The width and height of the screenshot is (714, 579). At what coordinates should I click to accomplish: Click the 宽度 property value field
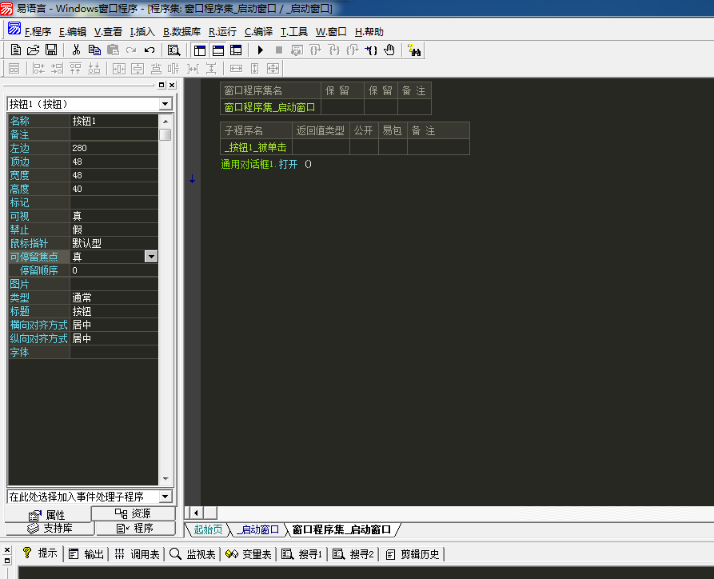point(112,175)
